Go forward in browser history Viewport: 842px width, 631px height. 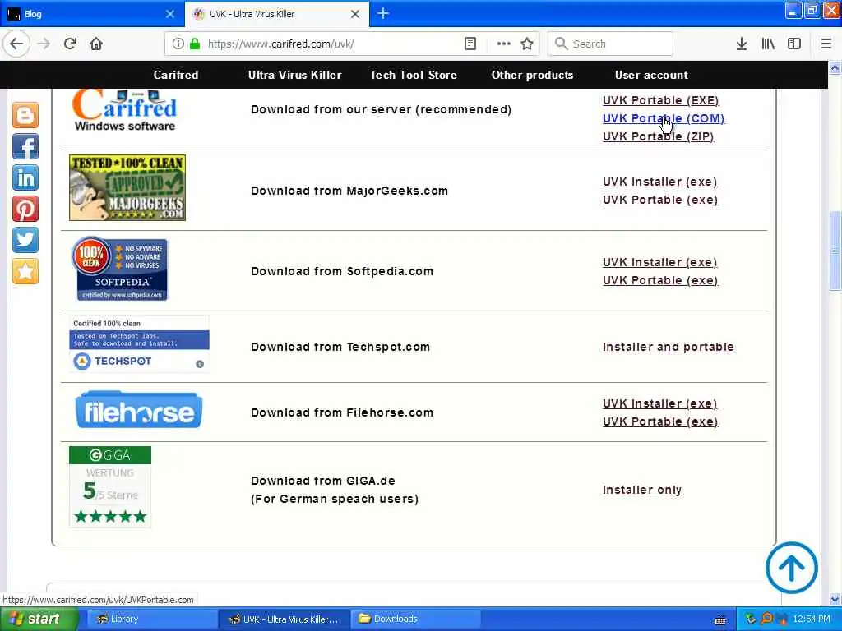click(44, 44)
